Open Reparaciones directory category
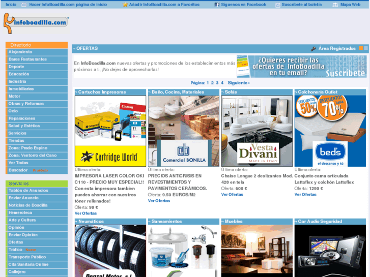The height and width of the screenshot is (277, 370). (x=37, y=118)
